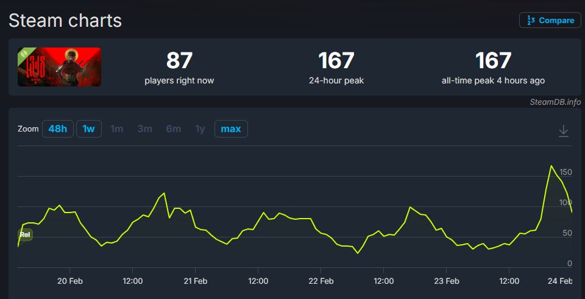This screenshot has width=585, height=299.
Task: Click the '20 Feb' axis label
Action: [x=70, y=281]
